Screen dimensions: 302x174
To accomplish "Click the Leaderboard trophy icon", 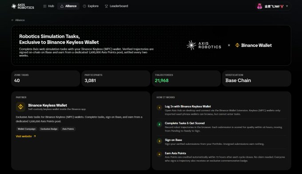I will click(x=106, y=6).
